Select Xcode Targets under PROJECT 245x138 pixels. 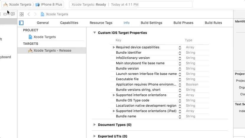point(44,37)
